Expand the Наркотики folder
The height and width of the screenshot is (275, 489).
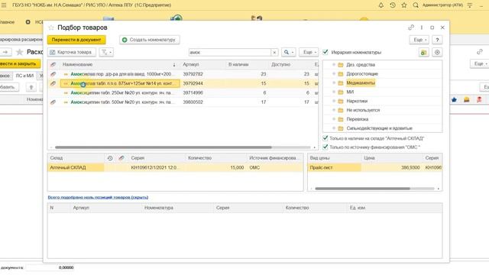[334, 101]
